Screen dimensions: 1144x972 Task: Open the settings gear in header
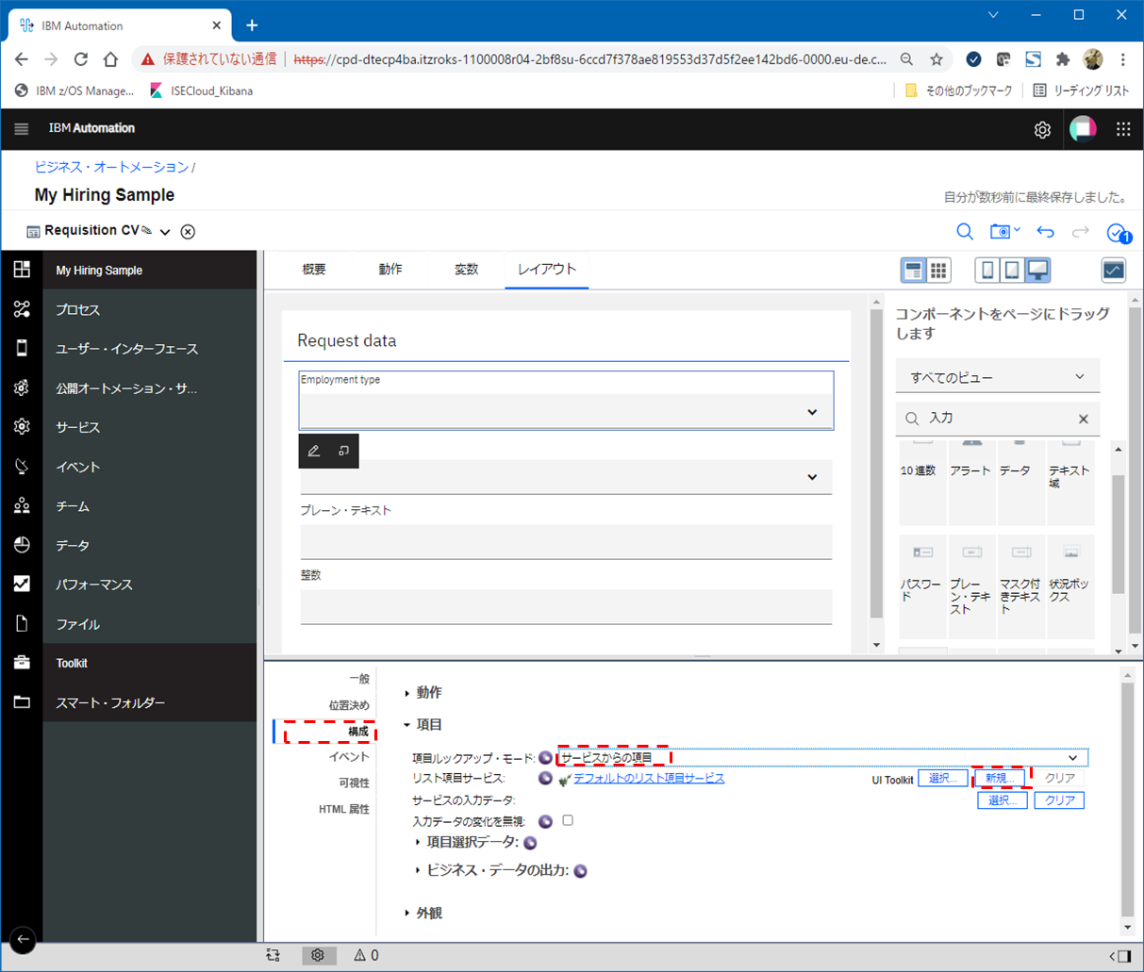click(x=1042, y=130)
